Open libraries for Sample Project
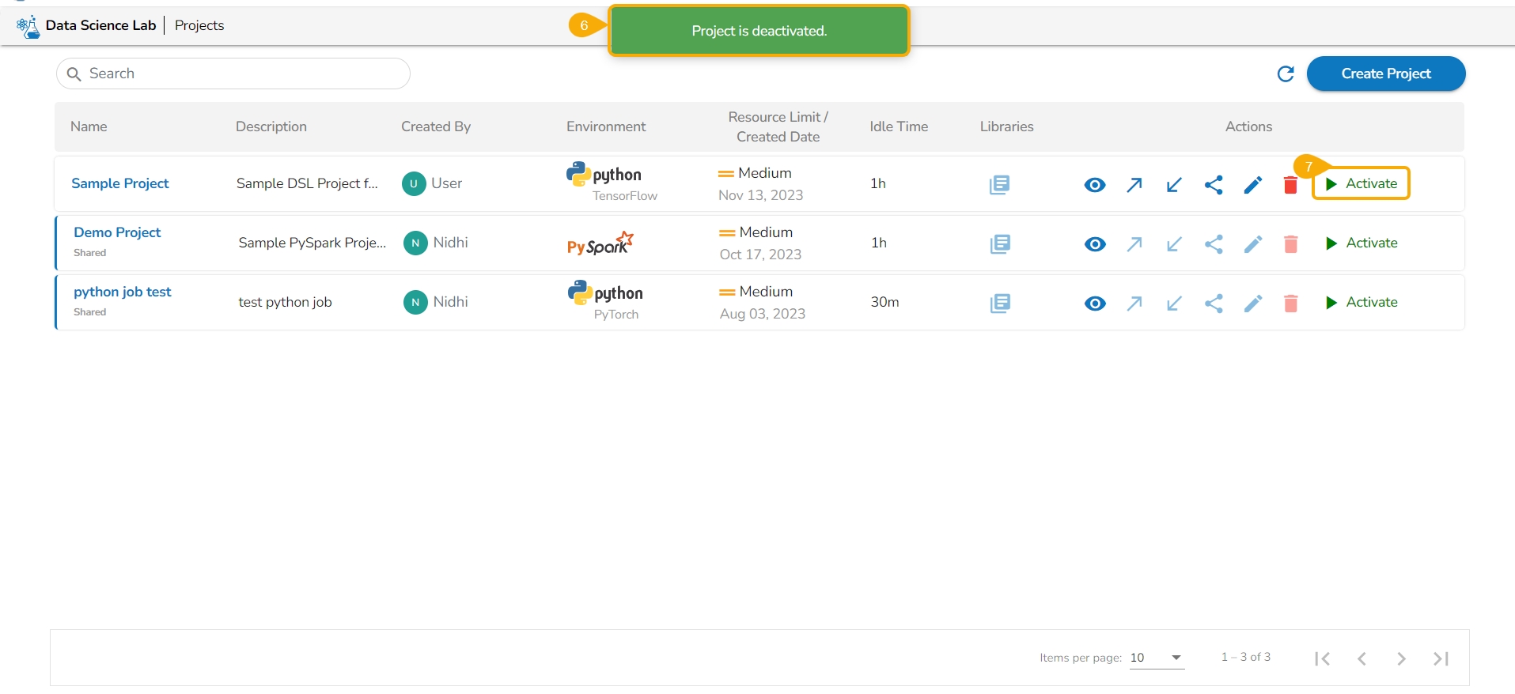Screen dimensions: 1515x694 (x=999, y=184)
